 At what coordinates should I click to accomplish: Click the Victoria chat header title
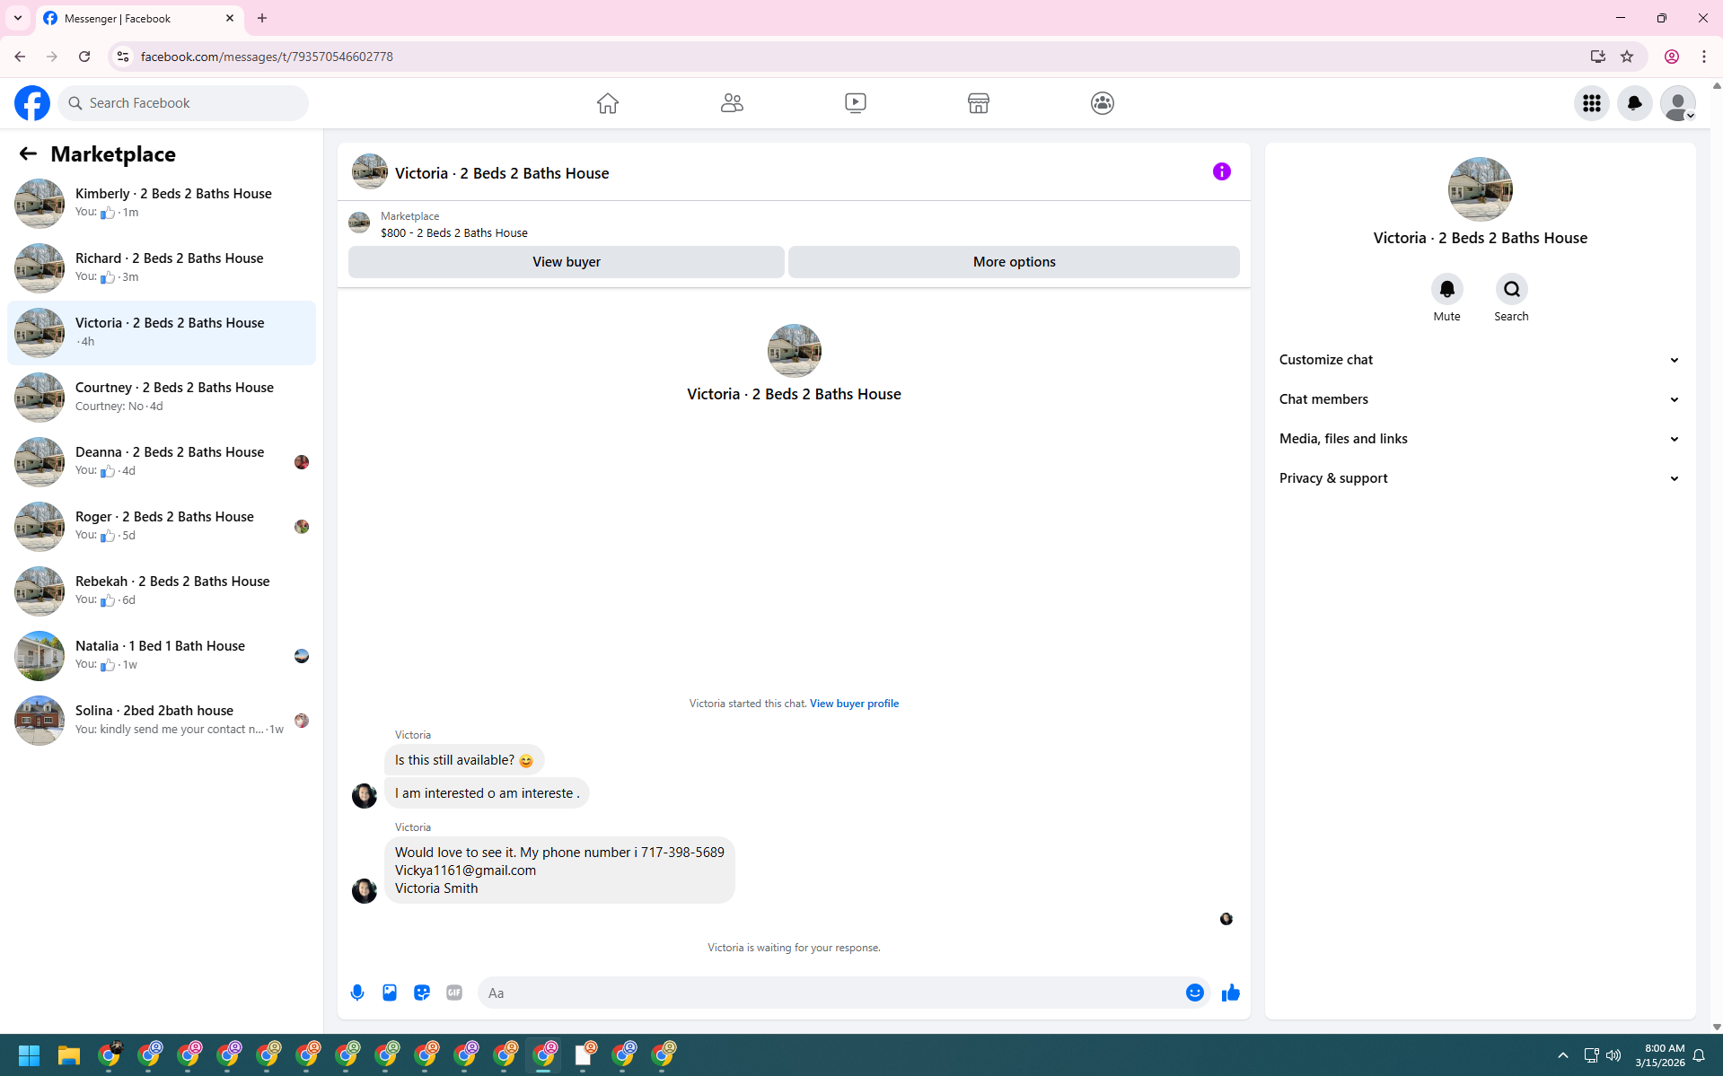[502, 173]
